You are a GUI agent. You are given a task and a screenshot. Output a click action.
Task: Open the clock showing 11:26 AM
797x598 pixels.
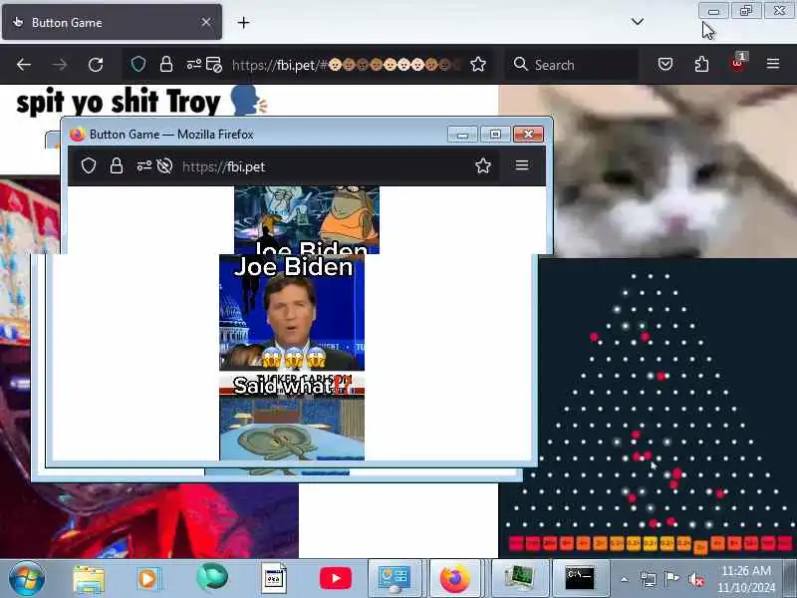746,579
